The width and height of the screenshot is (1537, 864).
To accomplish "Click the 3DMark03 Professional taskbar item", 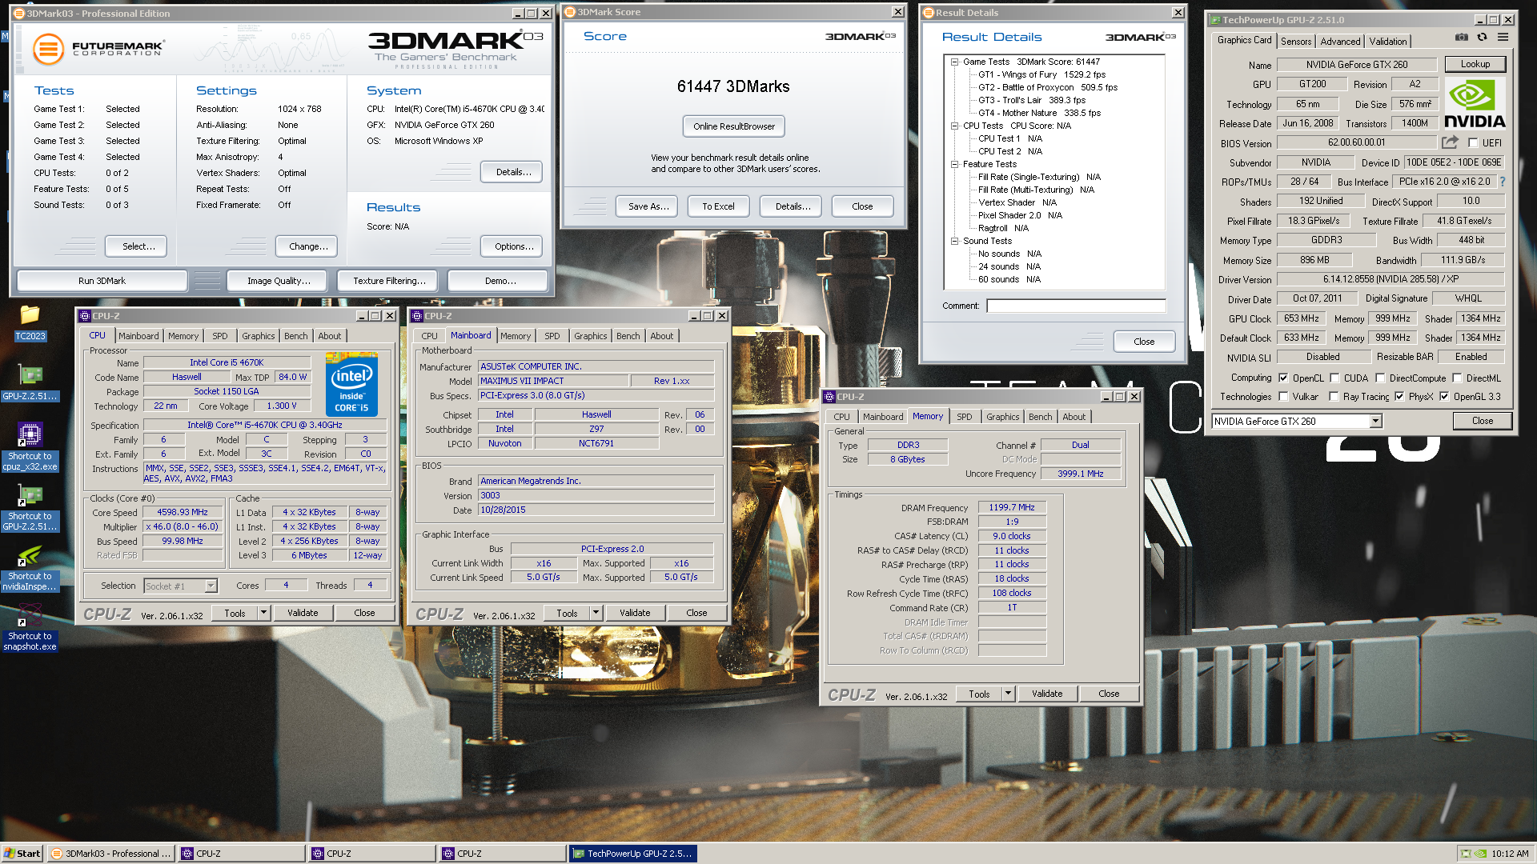I will 110,854.
